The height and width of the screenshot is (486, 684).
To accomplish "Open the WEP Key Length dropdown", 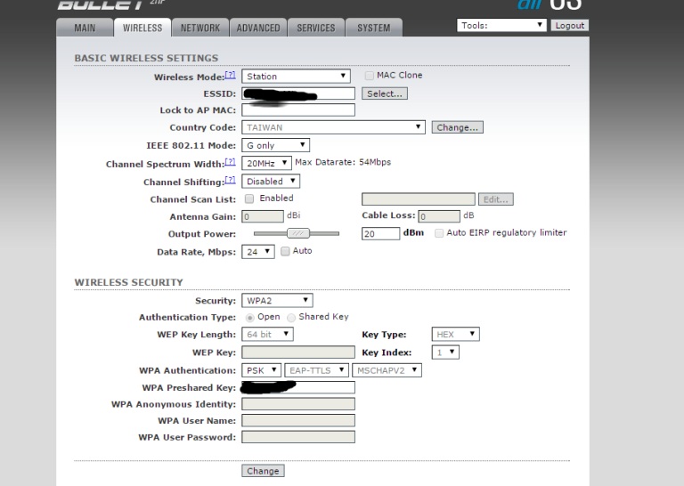I will click(x=267, y=335).
